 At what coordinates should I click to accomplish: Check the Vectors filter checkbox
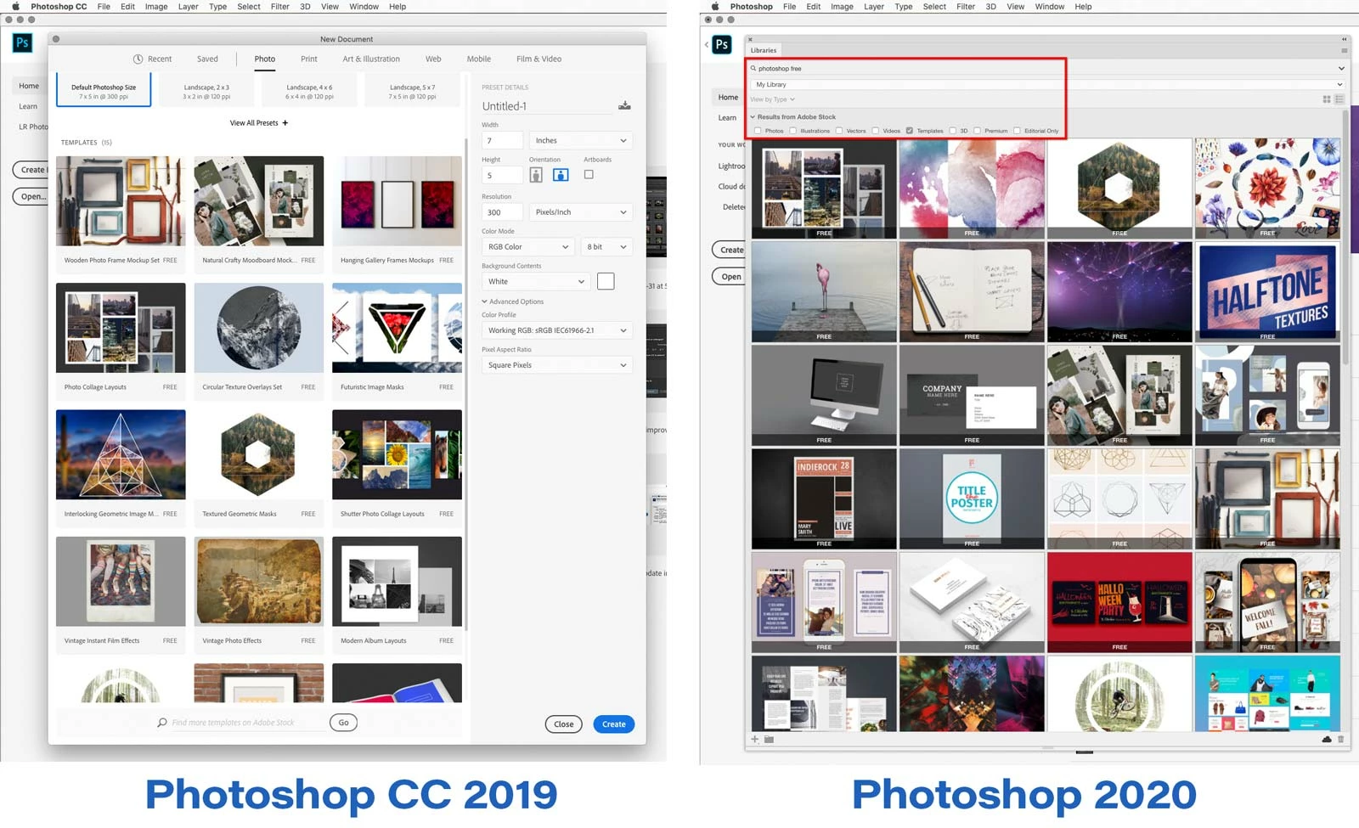tap(839, 131)
